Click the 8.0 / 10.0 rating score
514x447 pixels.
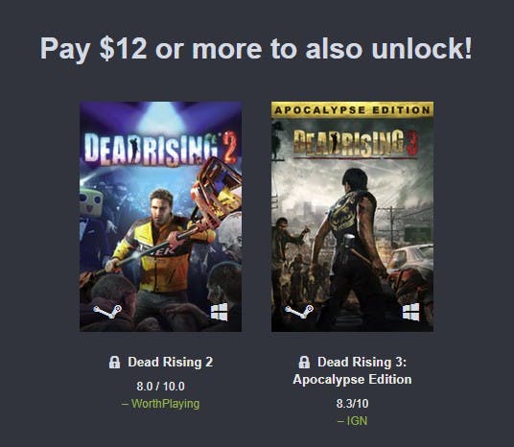[x=161, y=386]
